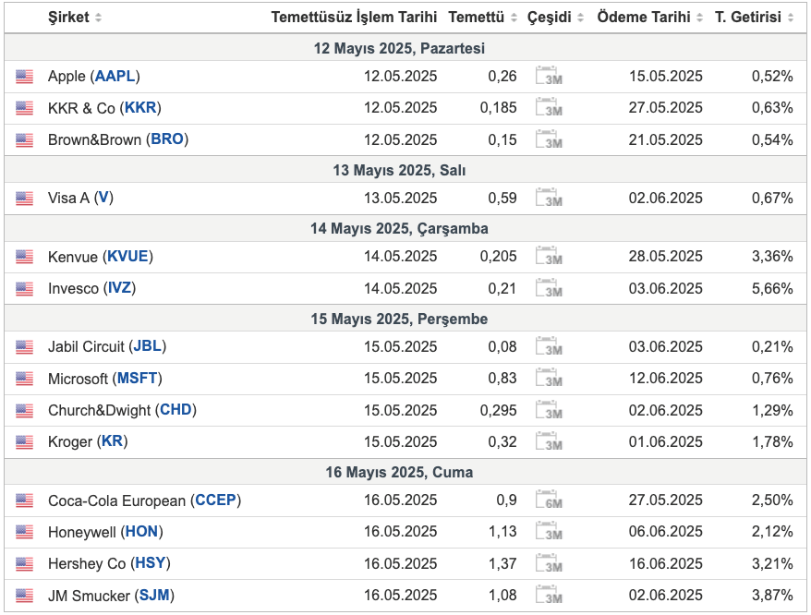
Task: Click the 3M calendar icon for JM Smucker
Action: tap(549, 595)
